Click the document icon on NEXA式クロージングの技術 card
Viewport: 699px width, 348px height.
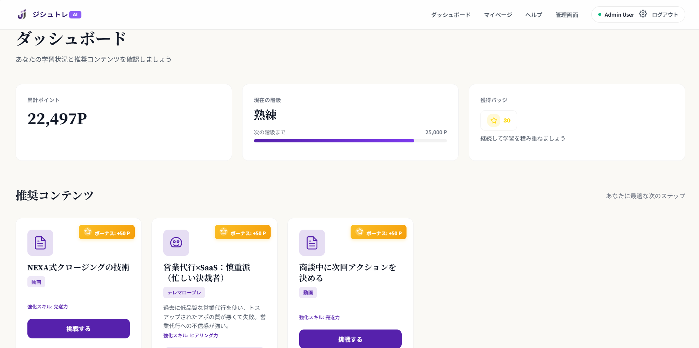(x=40, y=243)
